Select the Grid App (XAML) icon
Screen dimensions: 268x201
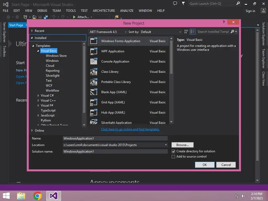[94, 102]
